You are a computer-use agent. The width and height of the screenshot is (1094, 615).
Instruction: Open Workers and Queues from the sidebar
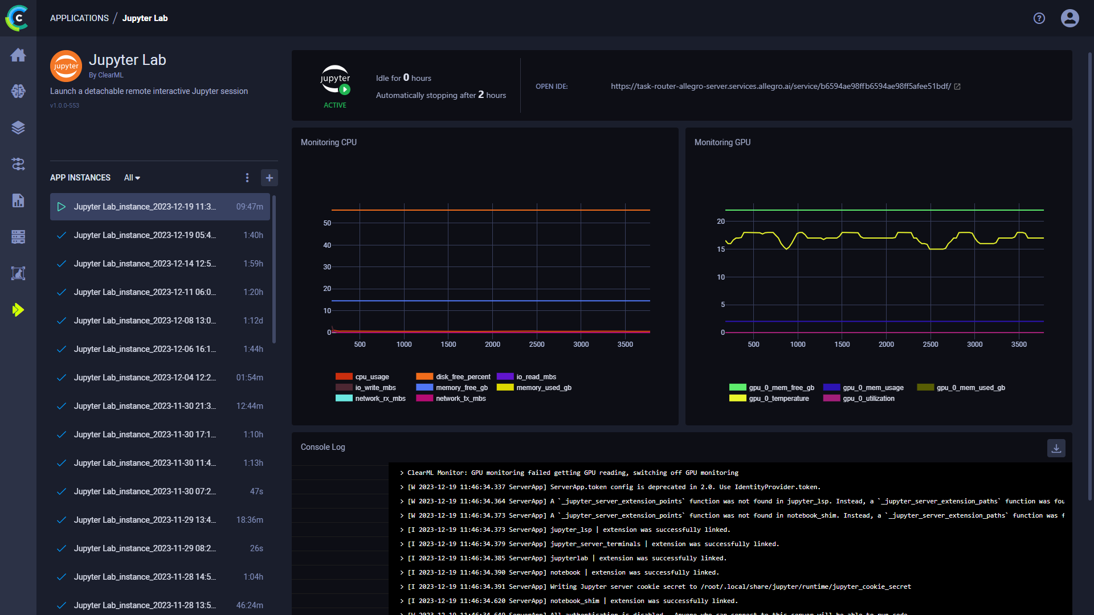point(18,237)
